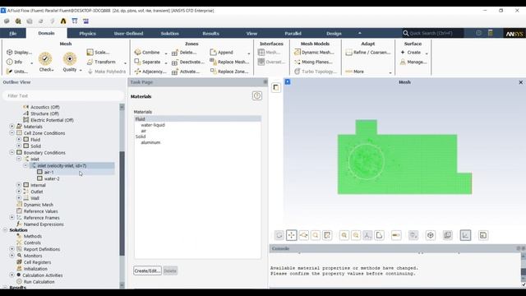
Task: Click the mesh Info icon
Action: tap(10, 62)
